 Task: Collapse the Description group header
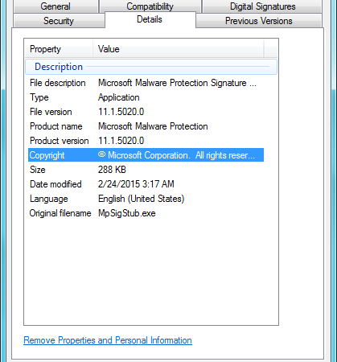[x=151, y=67]
